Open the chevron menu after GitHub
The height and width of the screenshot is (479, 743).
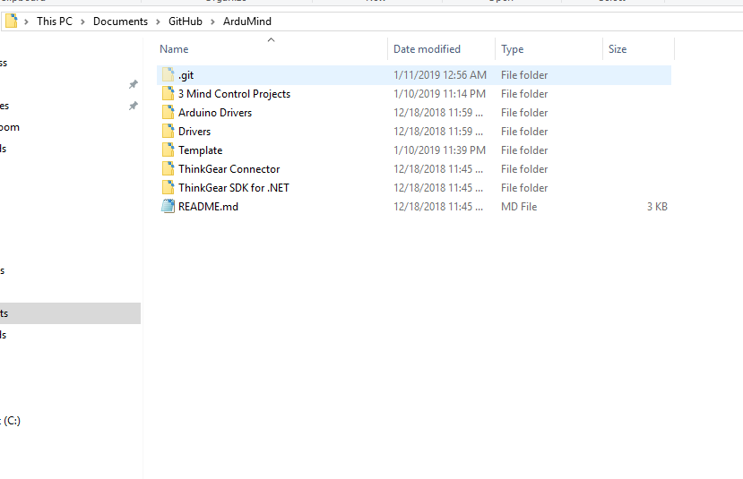[x=212, y=21]
